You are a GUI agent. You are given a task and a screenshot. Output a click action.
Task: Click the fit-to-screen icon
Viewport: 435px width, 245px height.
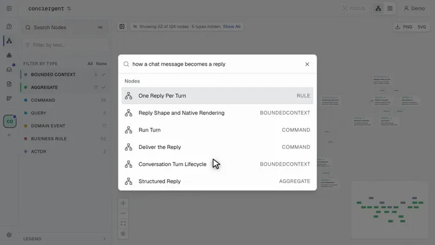[x=123, y=223]
